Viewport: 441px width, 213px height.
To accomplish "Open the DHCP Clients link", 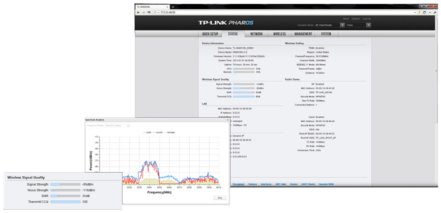I will [308, 185].
